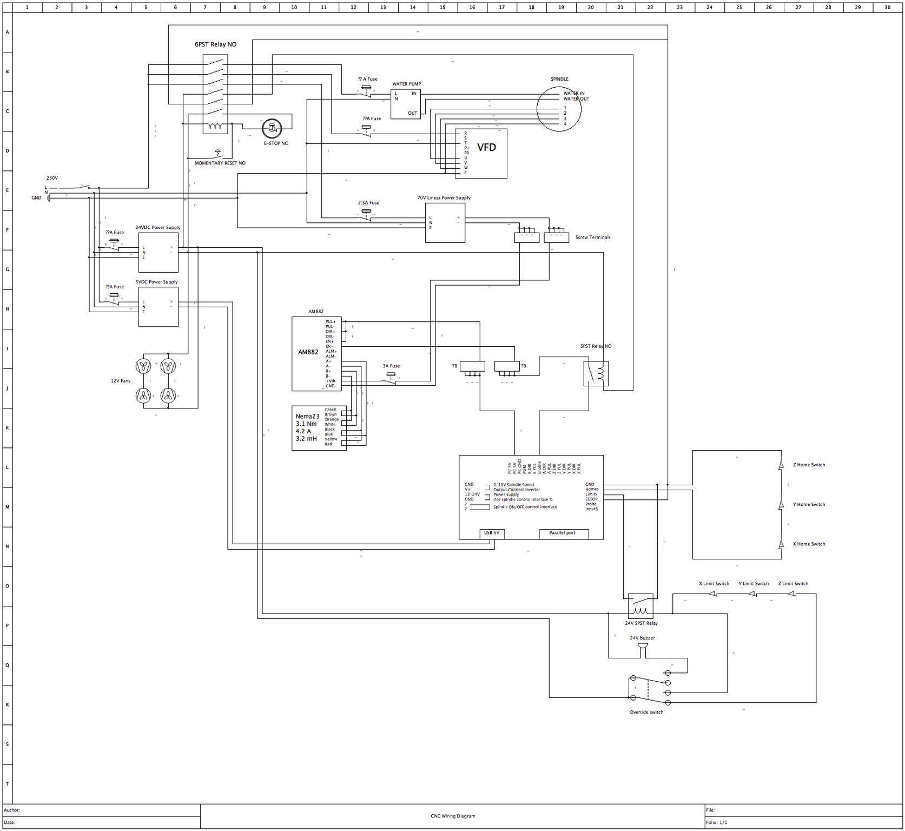This screenshot has width=905, height=831.
Task: Select the 24V buzzer symbol
Action: 642,647
